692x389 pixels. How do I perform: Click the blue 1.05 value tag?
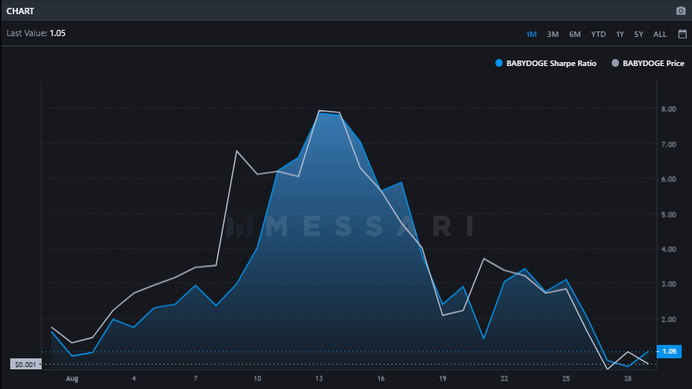coord(669,351)
